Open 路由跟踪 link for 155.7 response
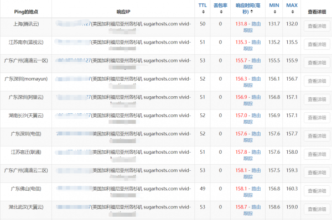 252,64
